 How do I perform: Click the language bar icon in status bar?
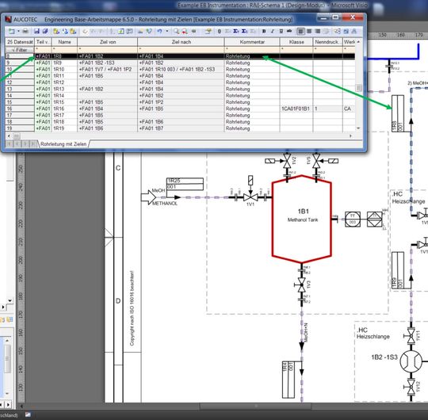pos(28,414)
